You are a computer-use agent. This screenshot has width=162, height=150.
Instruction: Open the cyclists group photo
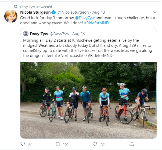tap(88, 100)
